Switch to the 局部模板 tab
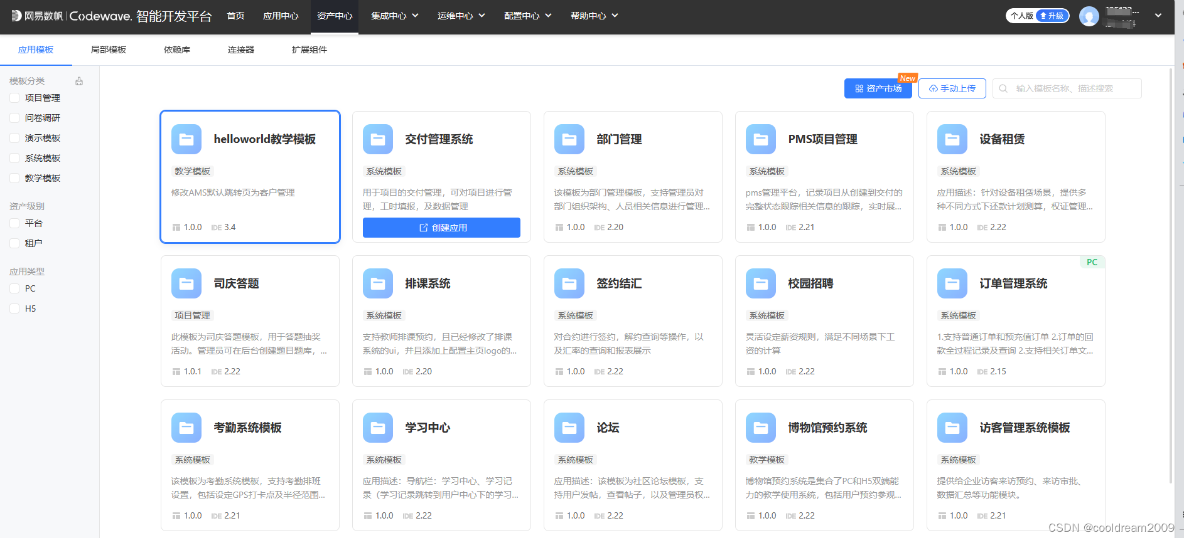 point(109,50)
